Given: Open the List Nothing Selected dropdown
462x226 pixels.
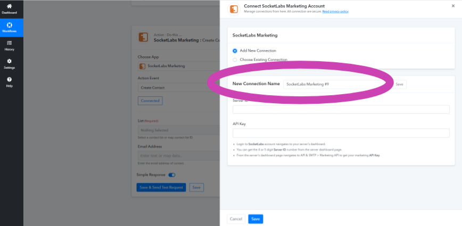Looking at the screenshot, I should pos(179,130).
